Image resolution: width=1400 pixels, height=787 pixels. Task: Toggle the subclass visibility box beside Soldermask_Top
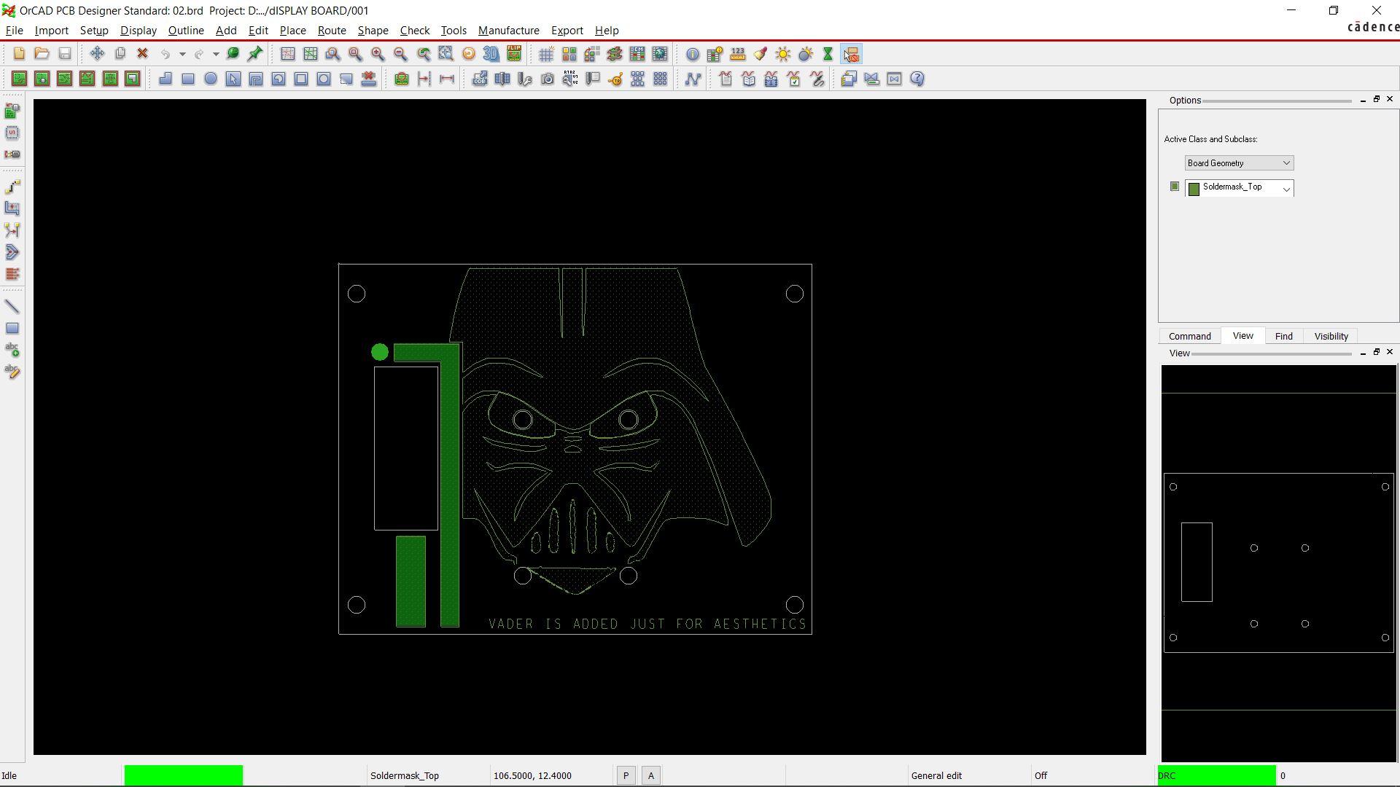1174,187
